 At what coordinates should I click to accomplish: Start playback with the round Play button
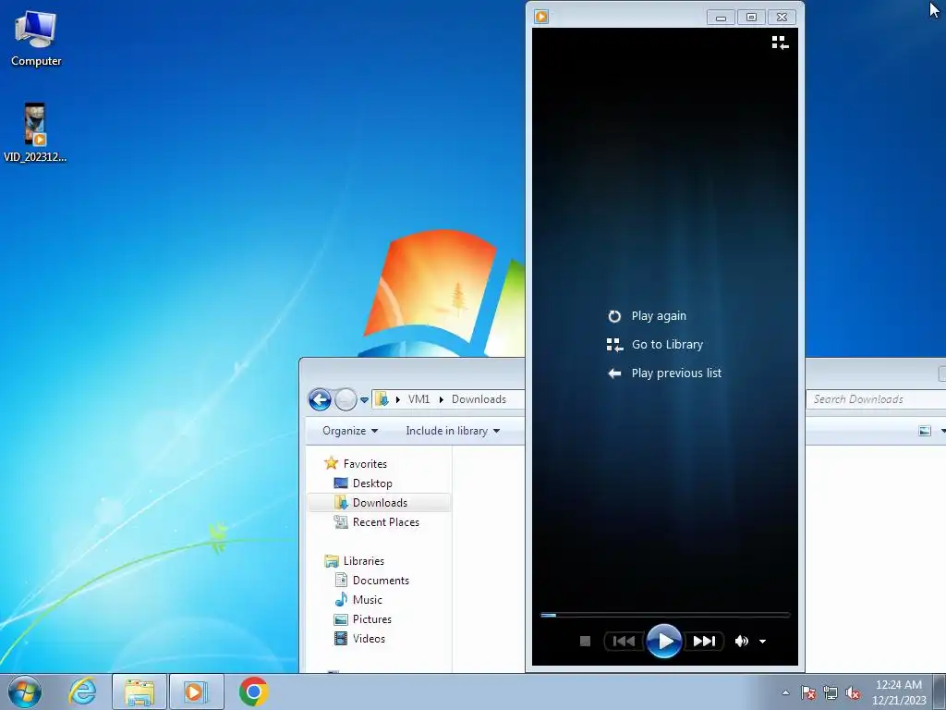tap(664, 642)
